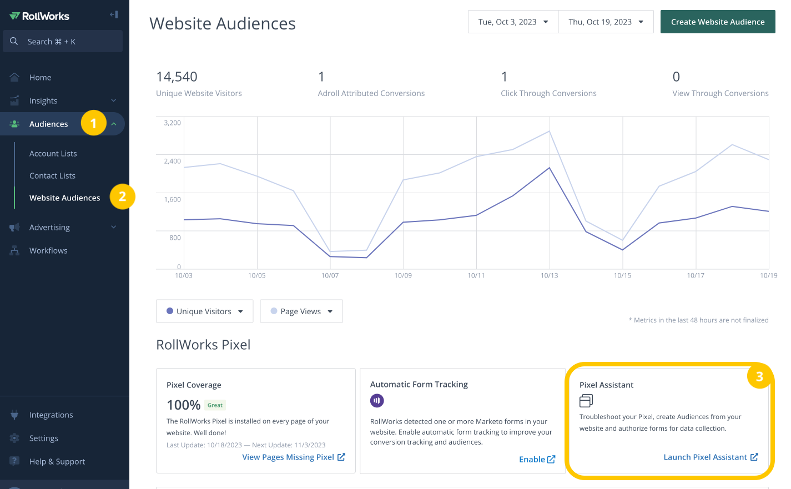Click the Search input field
791x489 pixels.
click(x=63, y=41)
